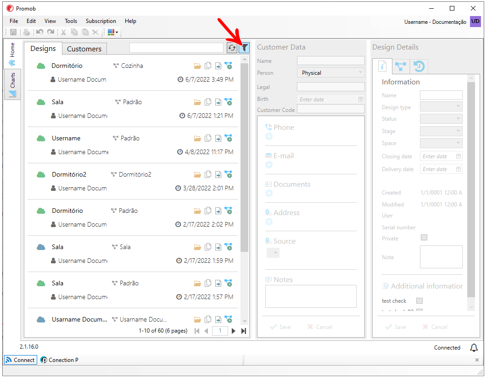Select the Designs tab
Screen dimensions: 492x378
coord(43,49)
